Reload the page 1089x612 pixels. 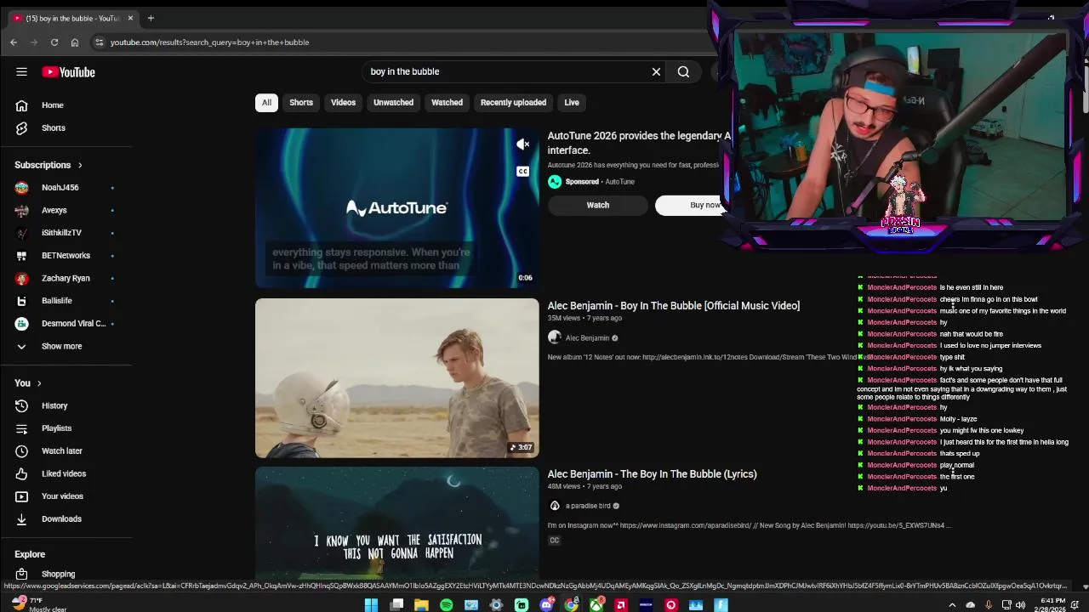coord(54,42)
